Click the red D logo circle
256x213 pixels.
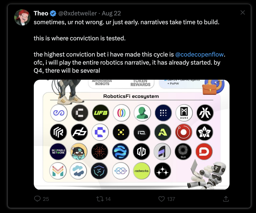click(204, 151)
